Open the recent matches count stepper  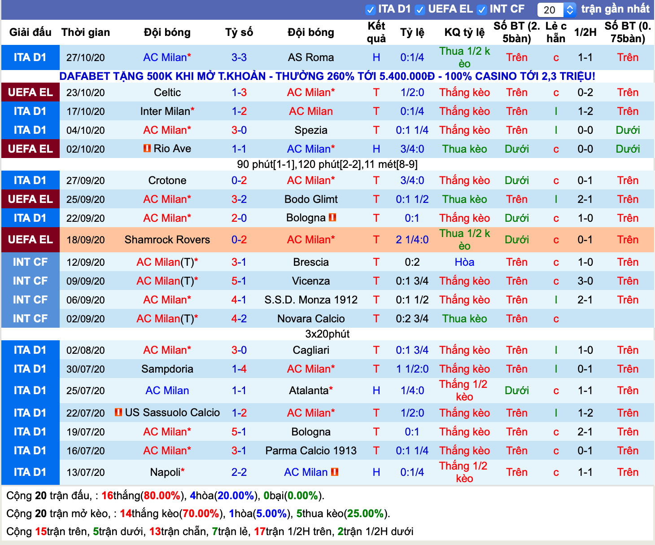coord(570,9)
